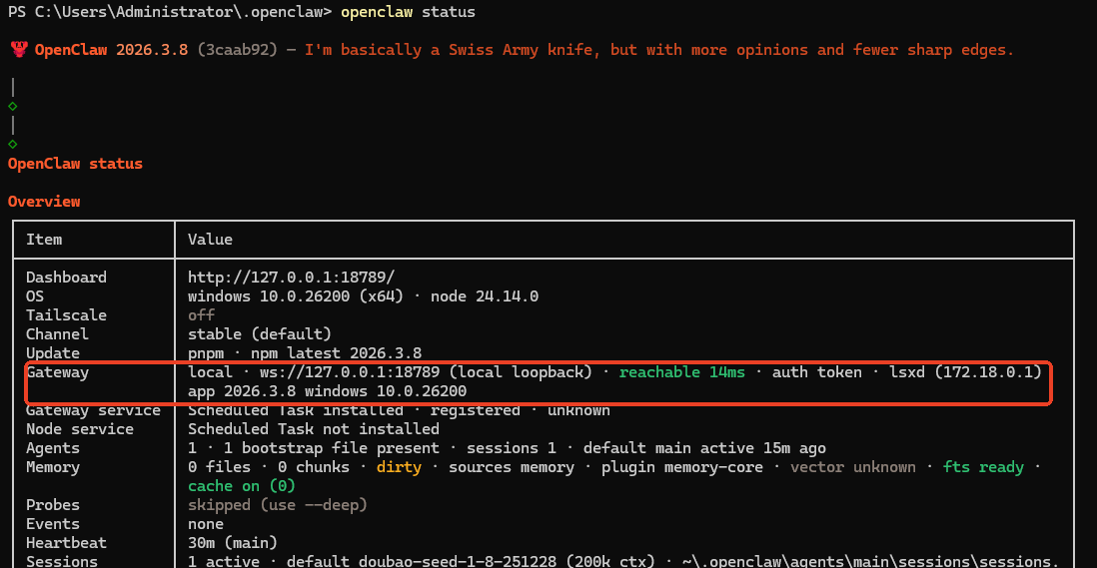Click the green 'fts ready' indicator
Screen dimensions: 1097x568
984,467
